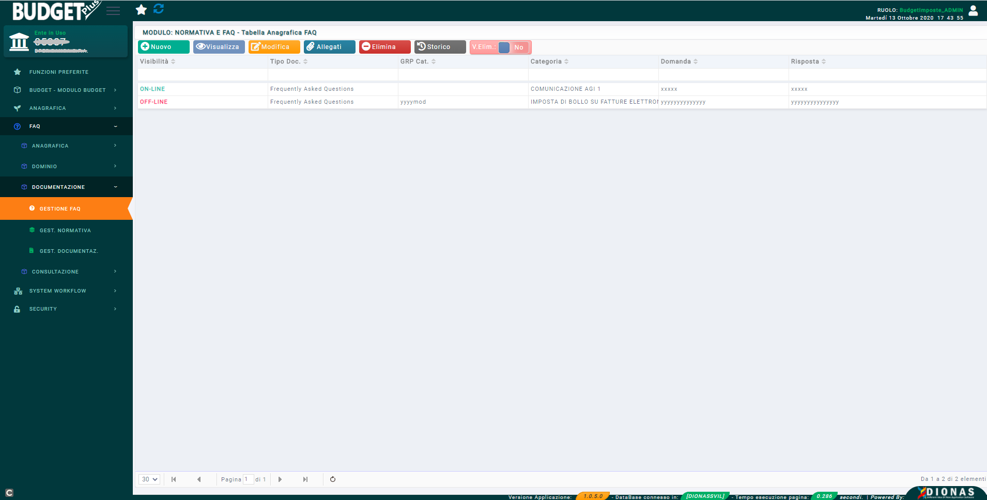
Task: Open Security menu item
Action: [x=66, y=309]
